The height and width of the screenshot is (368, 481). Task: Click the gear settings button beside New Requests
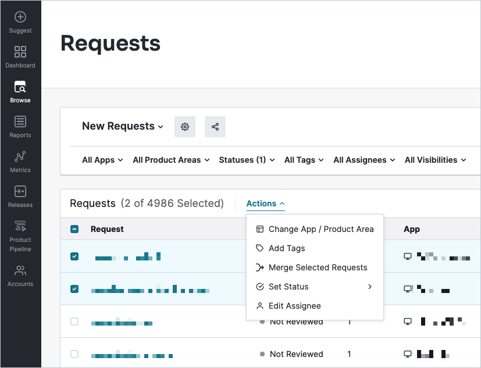pos(185,127)
